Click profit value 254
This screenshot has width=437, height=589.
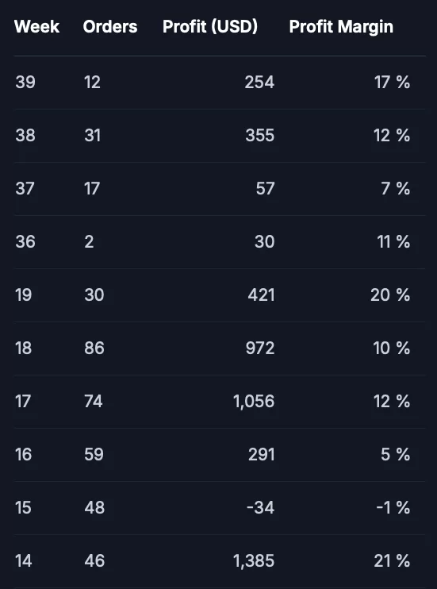pos(259,83)
